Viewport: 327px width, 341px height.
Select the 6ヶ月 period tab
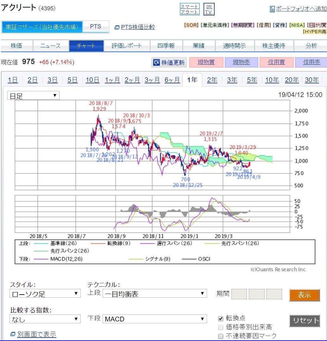point(172,80)
